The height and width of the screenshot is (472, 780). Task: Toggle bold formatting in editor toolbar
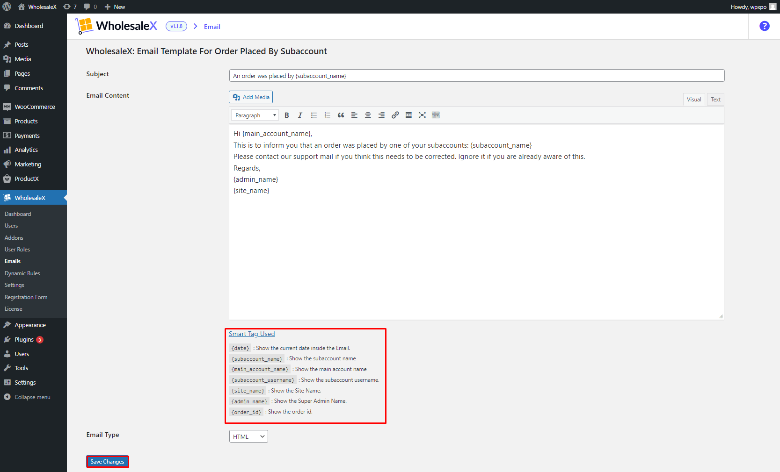pyautogui.click(x=287, y=115)
